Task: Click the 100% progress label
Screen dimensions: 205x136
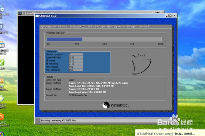Action: point(161,44)
